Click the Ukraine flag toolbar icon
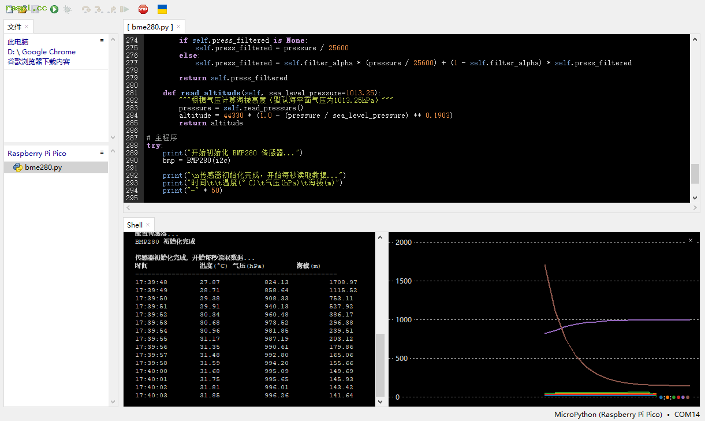 162,9
